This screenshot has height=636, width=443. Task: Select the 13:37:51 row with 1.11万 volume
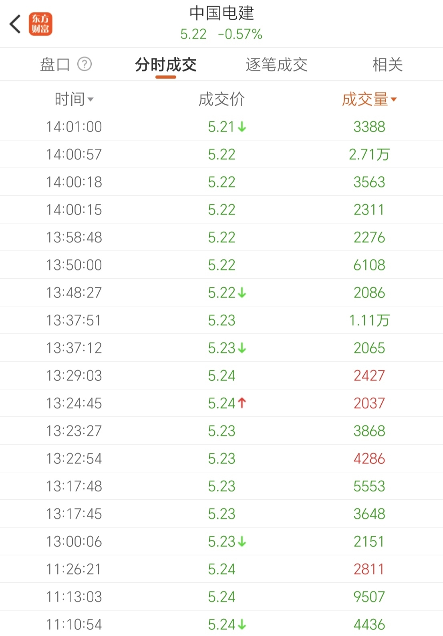(221, 320)
